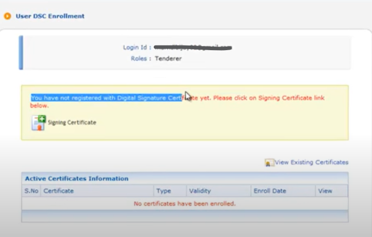Click the Signing Certificate icon
372x237 pixels.
[38, 123]
